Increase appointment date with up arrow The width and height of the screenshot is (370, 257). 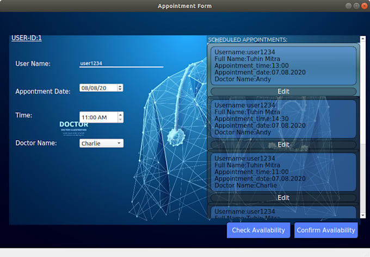[x=120, y=86]
